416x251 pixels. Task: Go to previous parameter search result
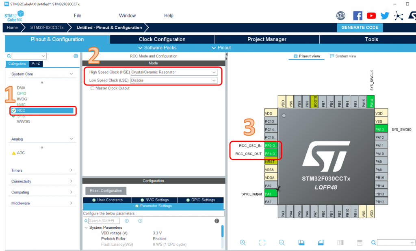(x=127, y=221)
